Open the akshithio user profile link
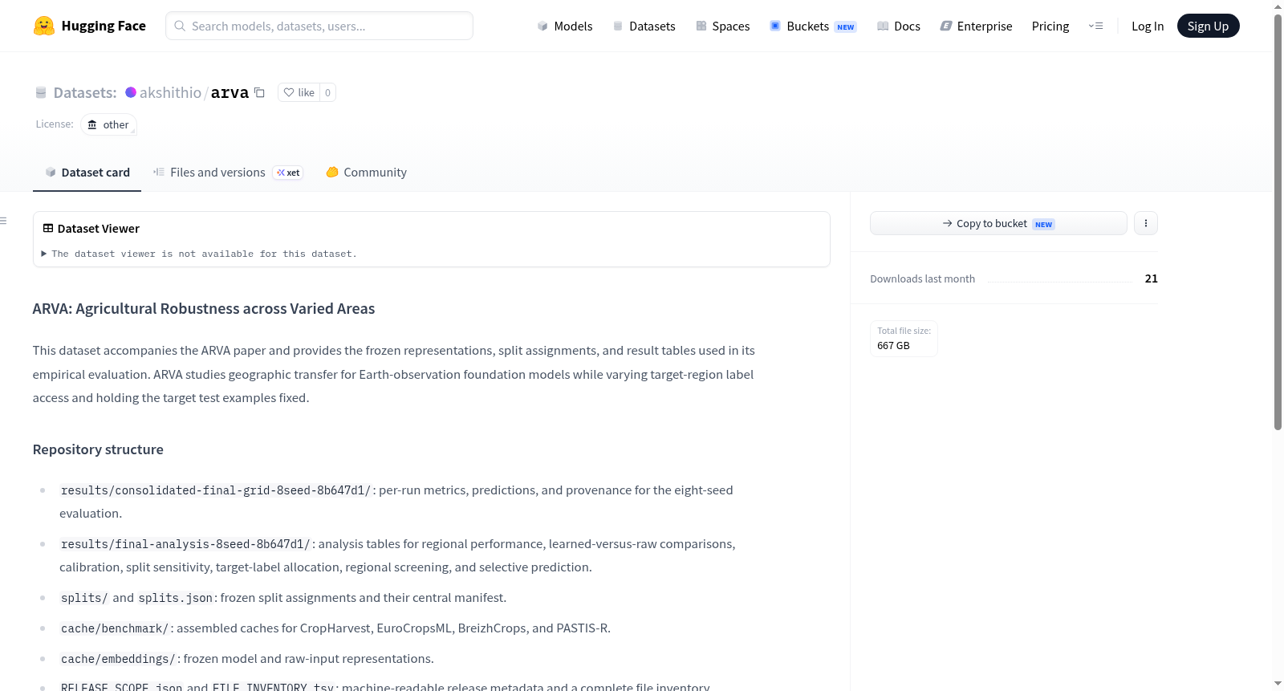 click(170, 92)
